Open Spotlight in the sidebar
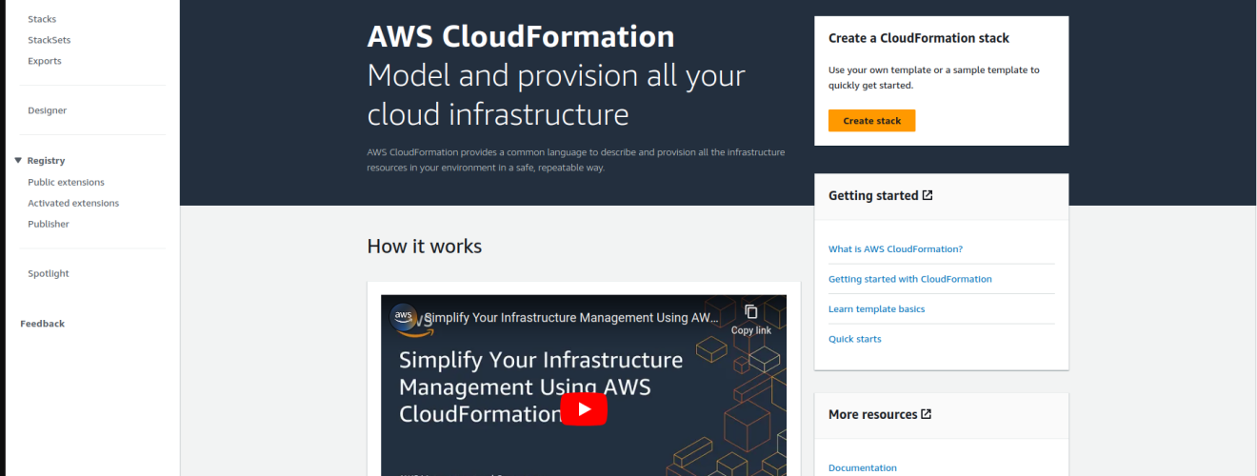Image resolution: width=1257 pixels, height=476 pixels. pos(49,273)
